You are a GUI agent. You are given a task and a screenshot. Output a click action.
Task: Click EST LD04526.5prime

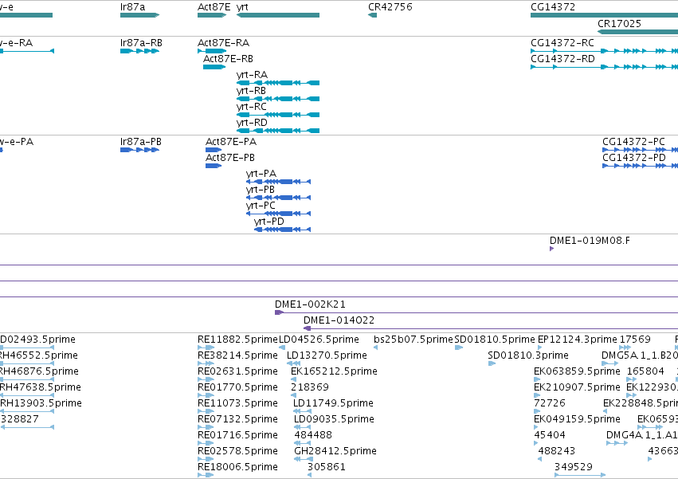coord(282,347)
